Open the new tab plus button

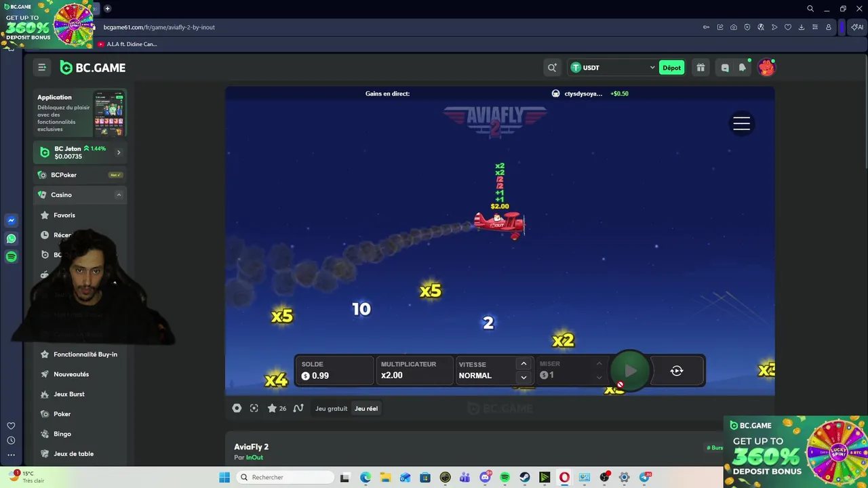click(x=107, y=8)
